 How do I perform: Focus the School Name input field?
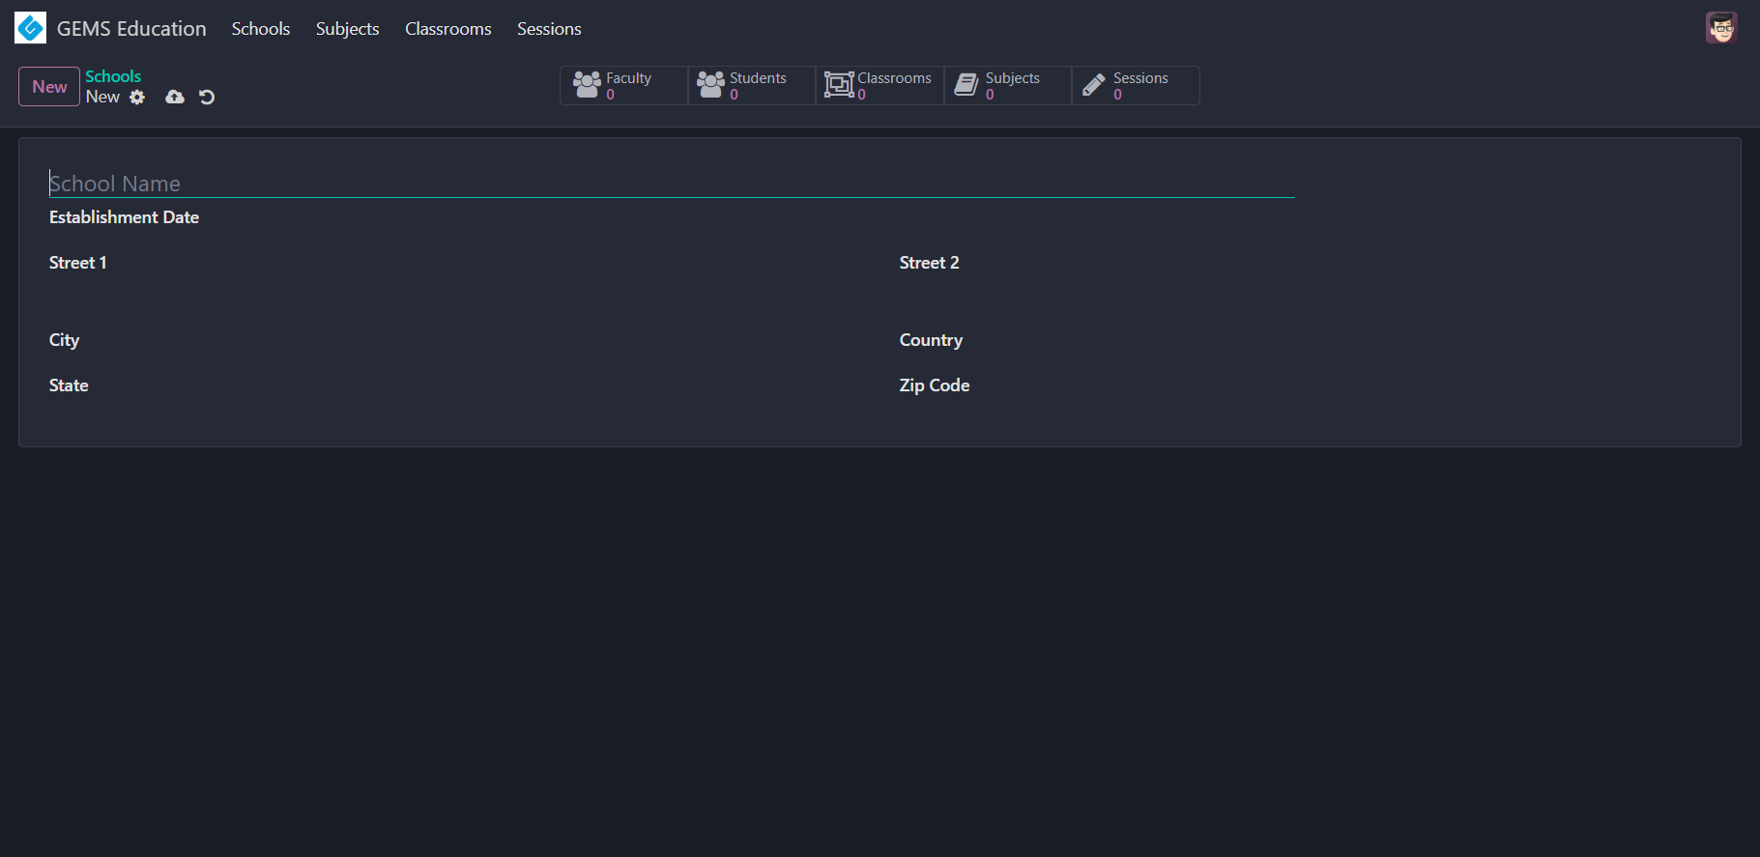(x=671, y=184)
